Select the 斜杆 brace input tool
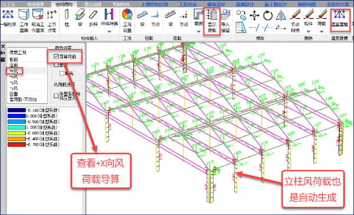354x215 pixels. click(x=93, y=18)
